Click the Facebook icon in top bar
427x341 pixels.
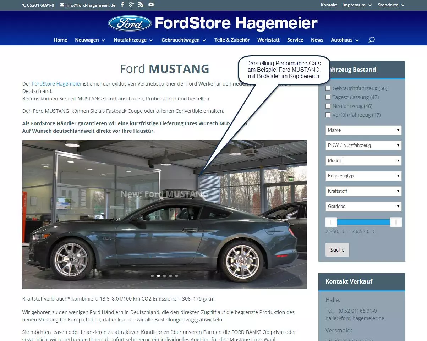point(122,5)
